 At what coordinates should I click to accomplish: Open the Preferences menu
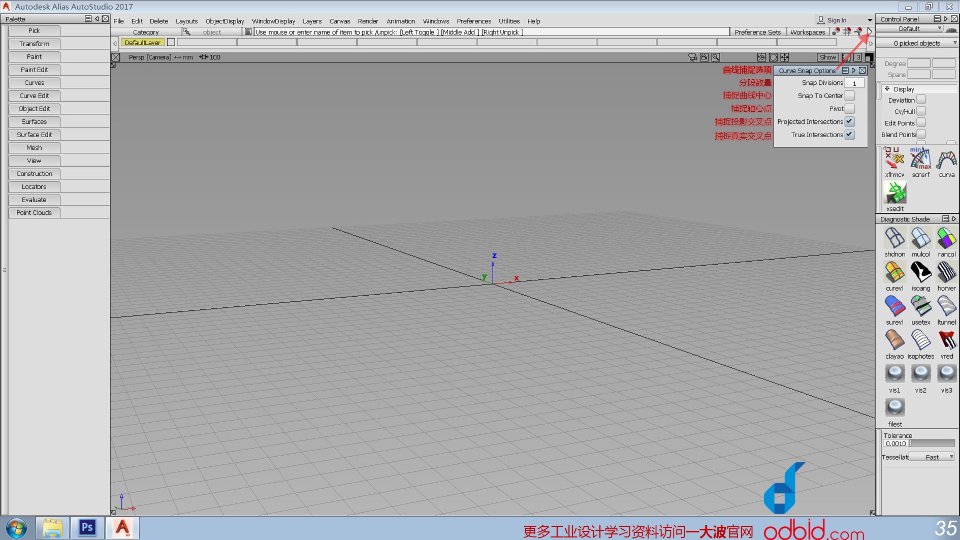(x=474, y=21)
